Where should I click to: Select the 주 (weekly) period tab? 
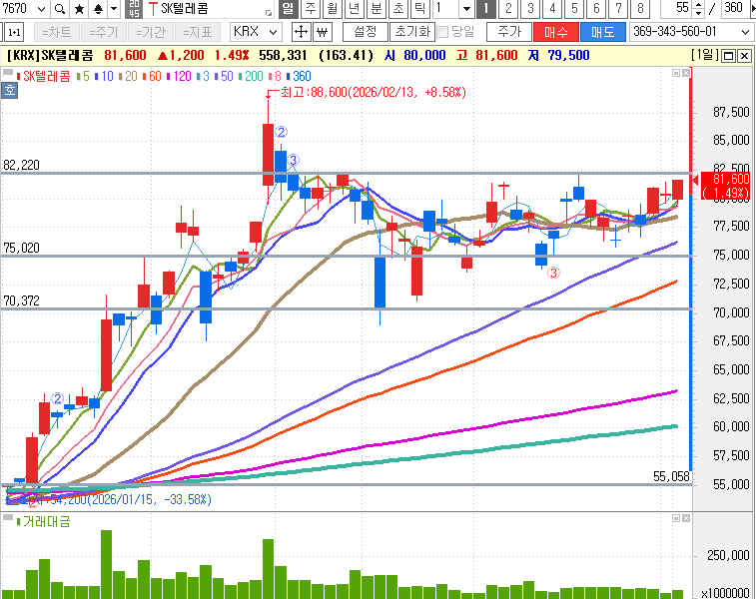click(311, 9)
